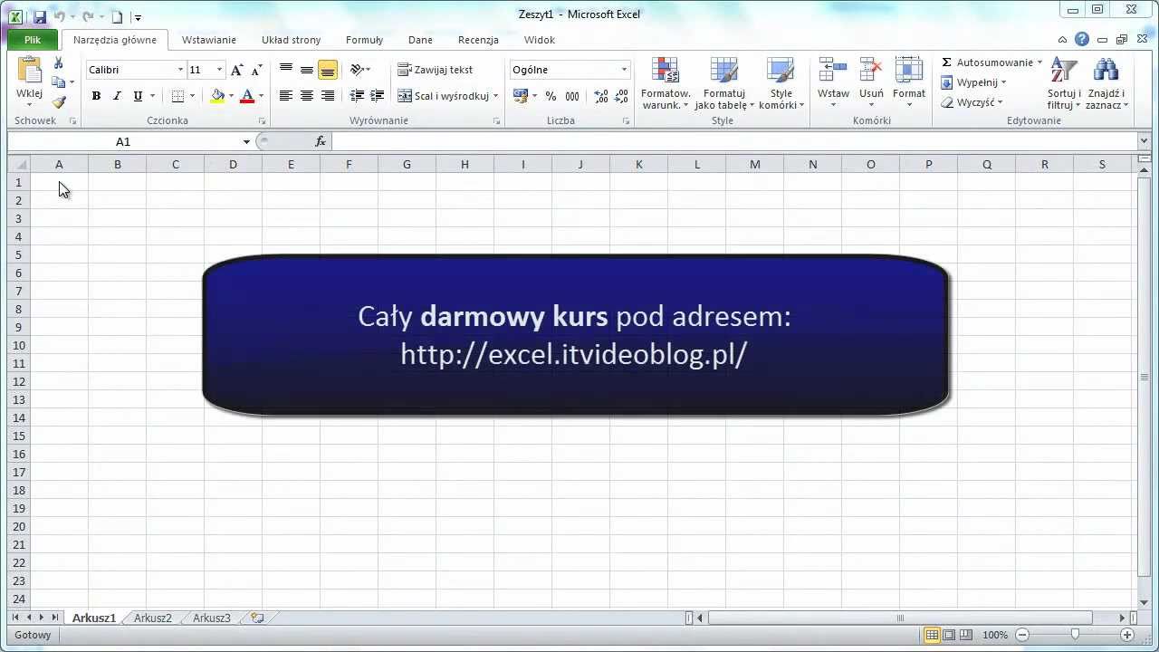
Task: Open the merge and center dropdown arrow
Action: click(495, 96)
